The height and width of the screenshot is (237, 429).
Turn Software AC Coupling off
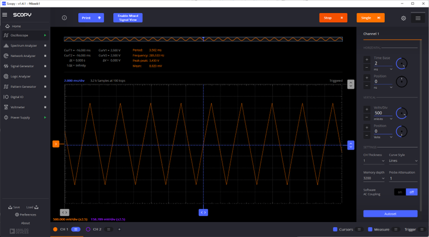click(x=412, y=192)
